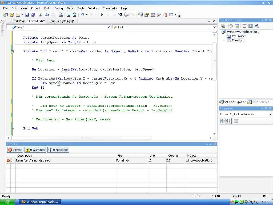Open the Error List toolbar icon
This screenshot has height=205, width=273.
165,15
